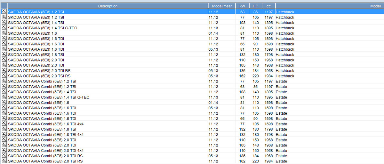The image size is (384, 164).
Task: Click the 1984 cc value in the Combi 2.0 TSI RS row
Action: 269,161
